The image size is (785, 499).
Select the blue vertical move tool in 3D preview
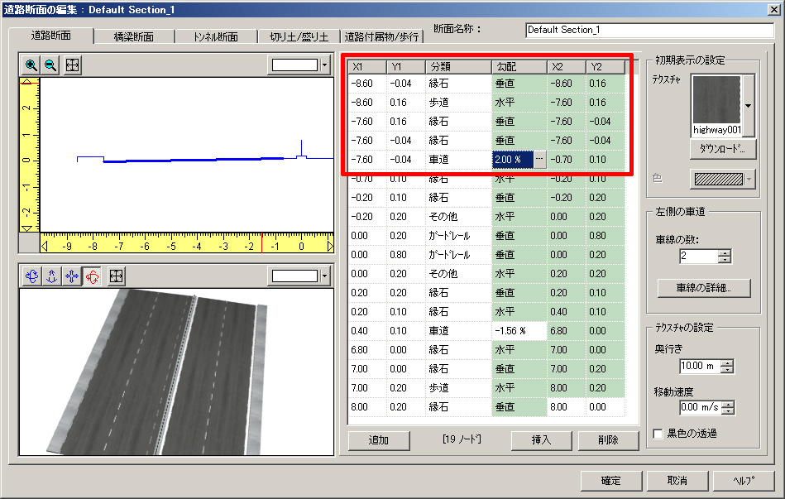pyautogui.click(x=50, y=276)
